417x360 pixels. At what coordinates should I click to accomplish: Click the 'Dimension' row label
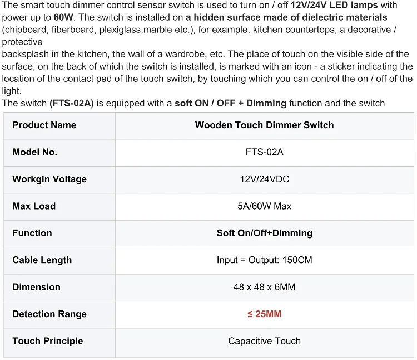tap(37, 287)
